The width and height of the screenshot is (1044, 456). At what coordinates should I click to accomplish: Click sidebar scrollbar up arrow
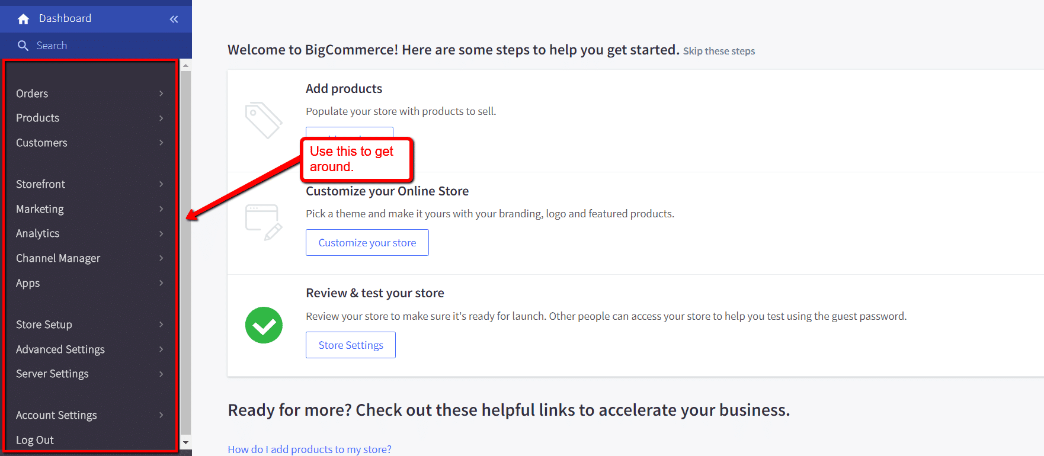tap(185, 66)
